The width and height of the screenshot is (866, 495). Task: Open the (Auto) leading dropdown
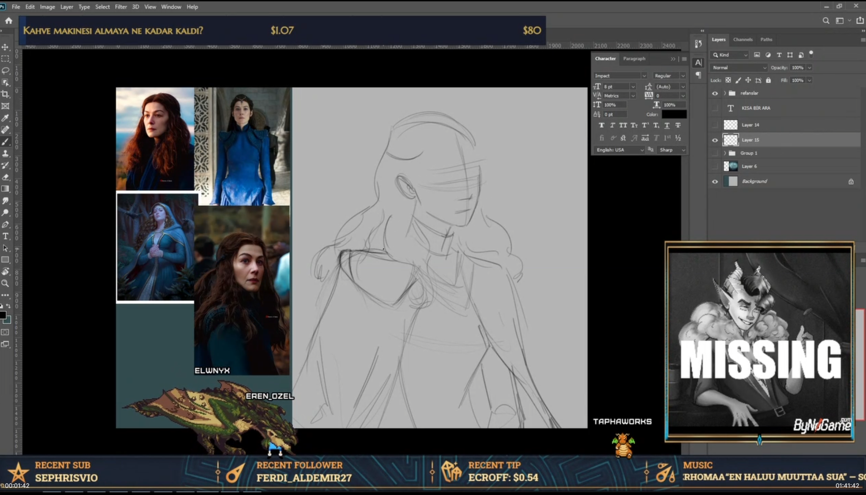[x=682, y=86]
